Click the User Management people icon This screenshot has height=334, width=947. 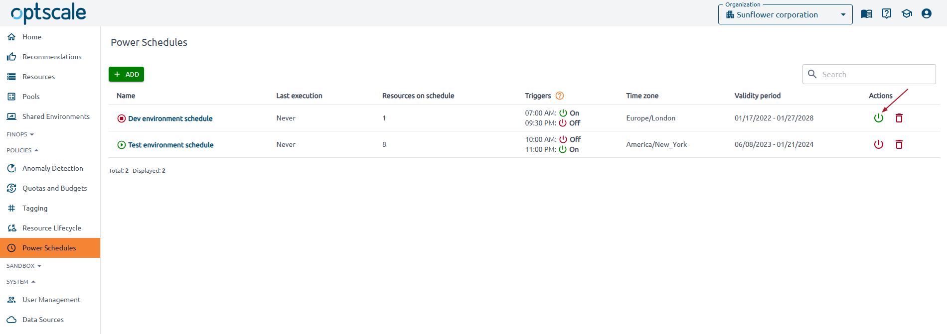coord(11,300)
